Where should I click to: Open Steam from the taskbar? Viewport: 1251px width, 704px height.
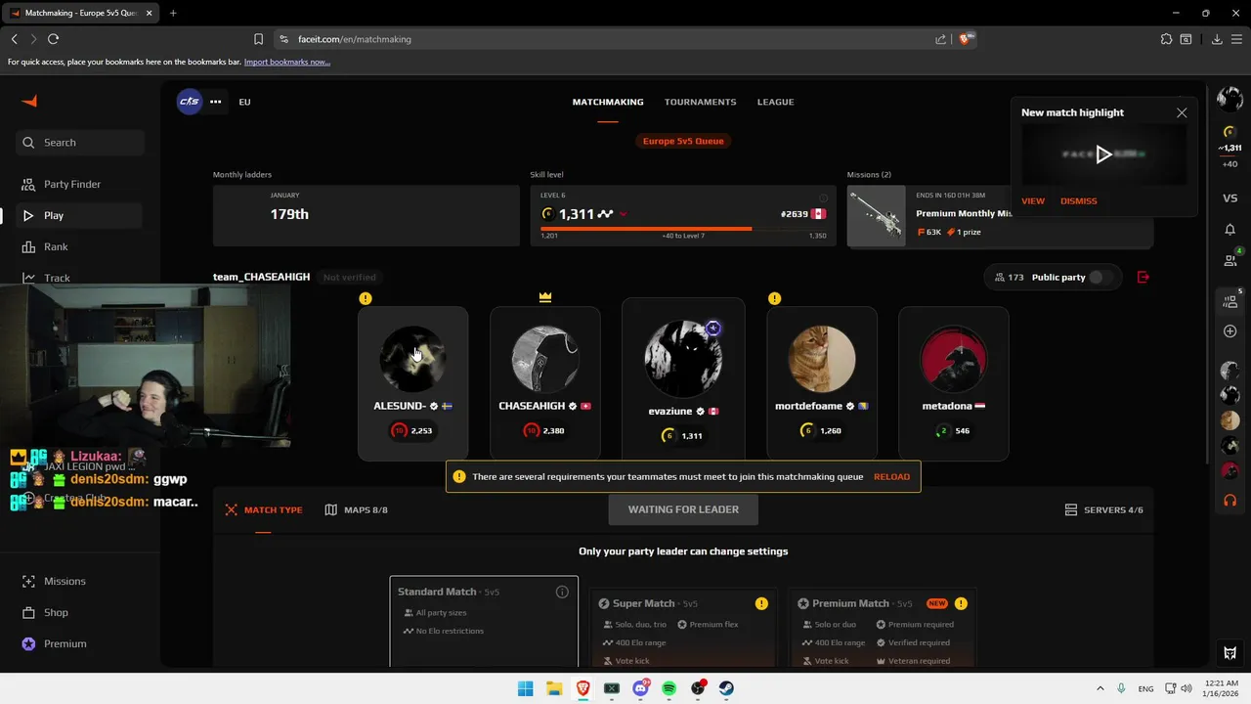727,688
